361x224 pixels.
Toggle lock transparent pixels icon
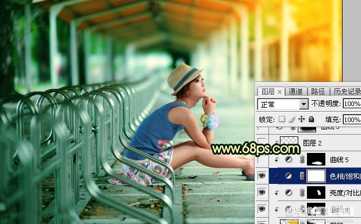click(x=282, y=119)
